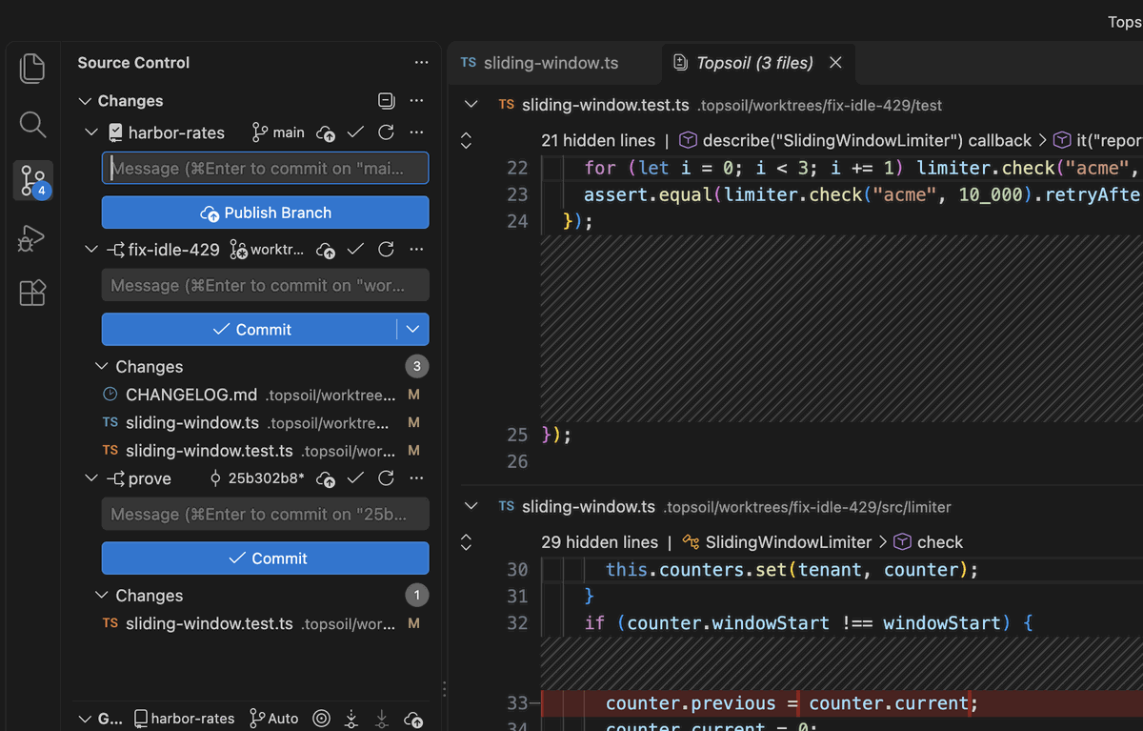The width and height of the screenshot is (1143, 731).
Task: Collapse the fix-idle-429 worktree
Action: [x=91, y=250]
